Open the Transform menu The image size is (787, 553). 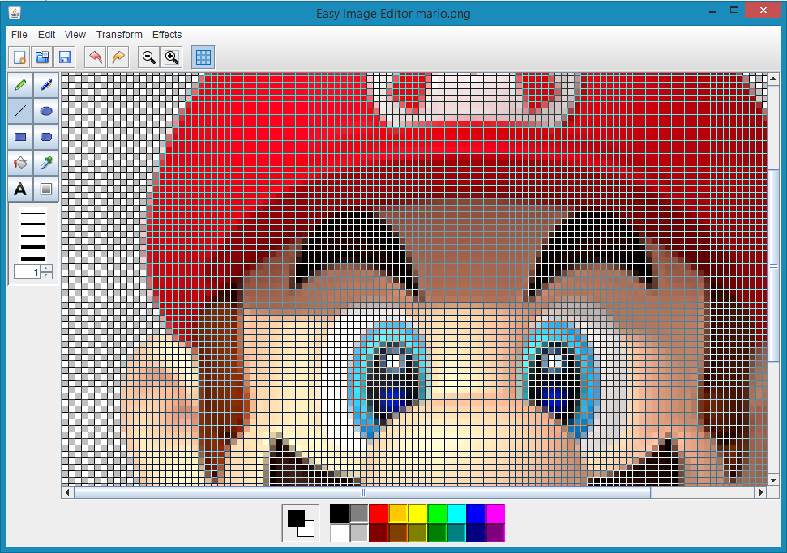[x=119, y=35]
